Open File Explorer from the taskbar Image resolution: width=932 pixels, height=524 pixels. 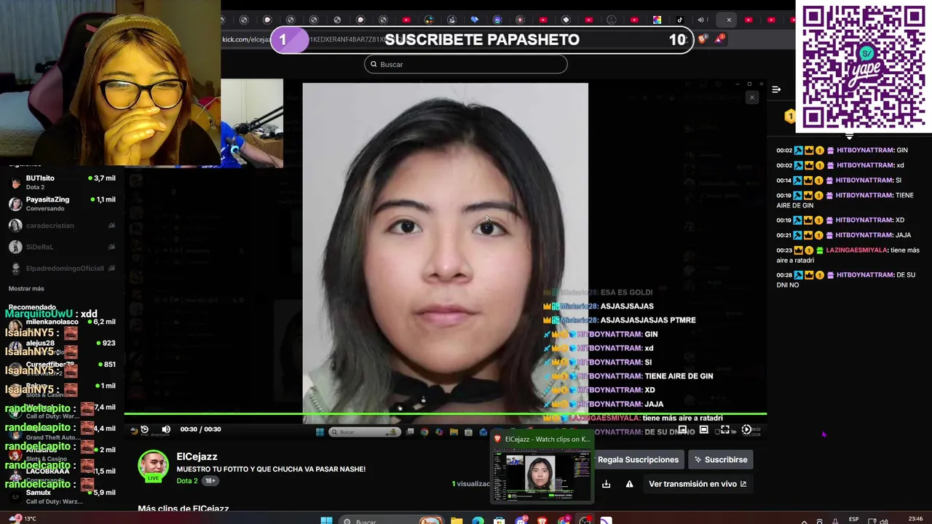[456, 521]
